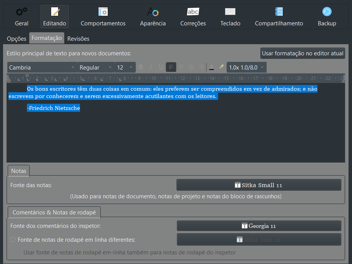
Task: Open the 1.0x line spacing dropdown
Action: (246, 67)
